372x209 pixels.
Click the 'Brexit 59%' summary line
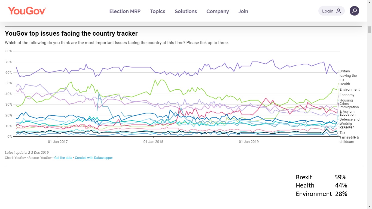tap(321, 177)
